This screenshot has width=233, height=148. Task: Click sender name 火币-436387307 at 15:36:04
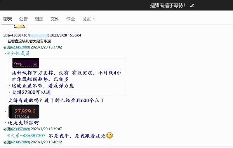click(16, 35)
